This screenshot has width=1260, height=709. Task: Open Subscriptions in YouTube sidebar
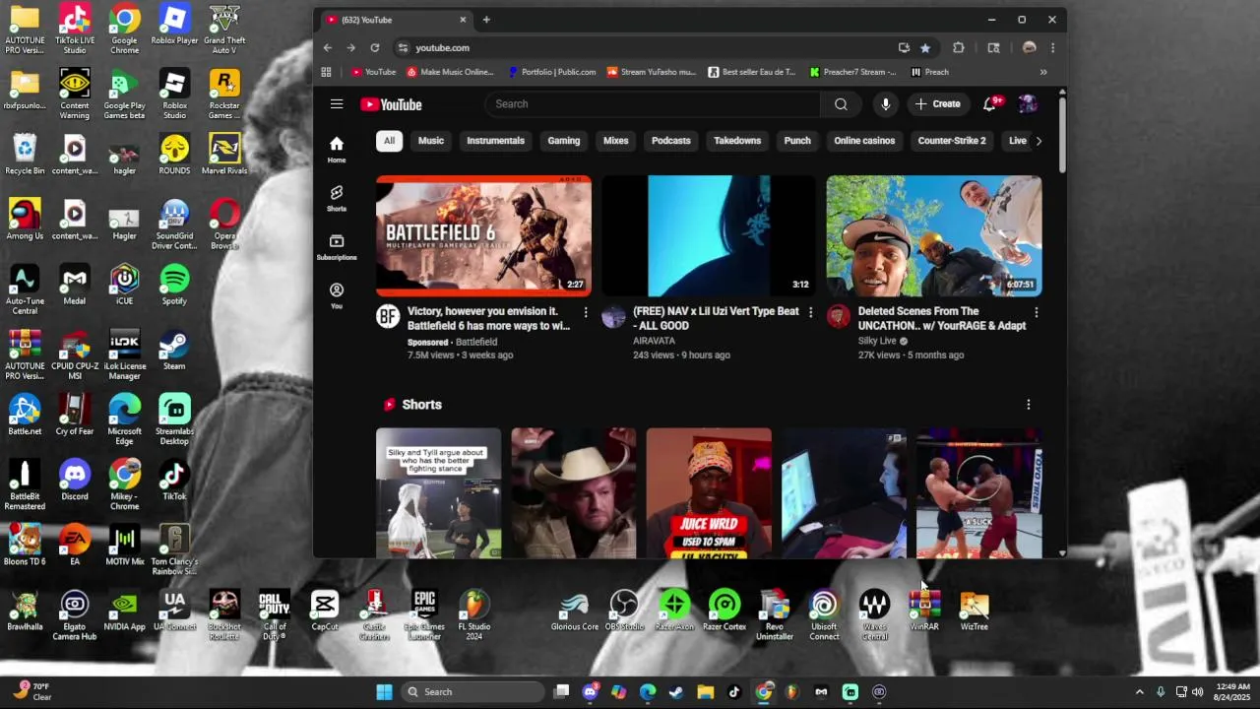click(x=337, y=247)
